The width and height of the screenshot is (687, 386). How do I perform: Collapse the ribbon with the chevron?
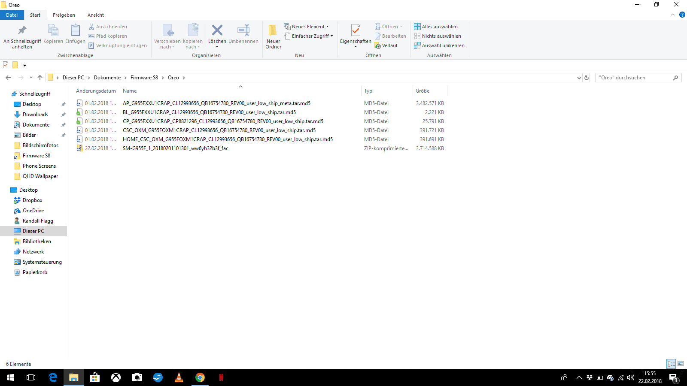(673, 15)
